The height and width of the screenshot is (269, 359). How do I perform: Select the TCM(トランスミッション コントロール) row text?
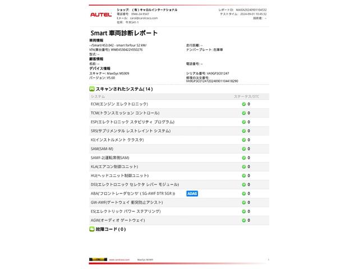(125, 113)
